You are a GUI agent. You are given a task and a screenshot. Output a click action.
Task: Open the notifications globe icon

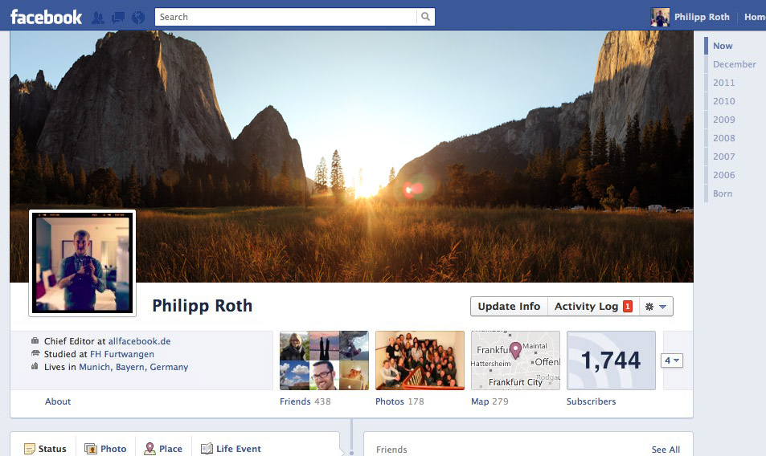[137, 17]
